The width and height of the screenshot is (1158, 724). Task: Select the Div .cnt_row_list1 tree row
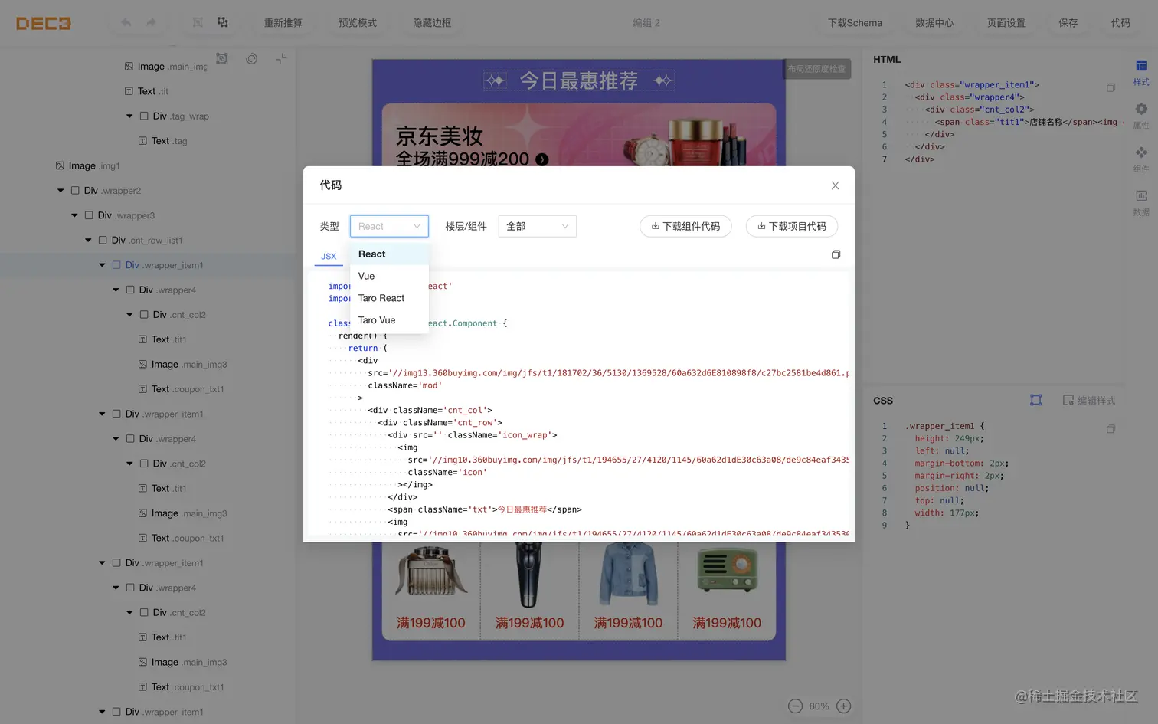(x=148, y=241)
